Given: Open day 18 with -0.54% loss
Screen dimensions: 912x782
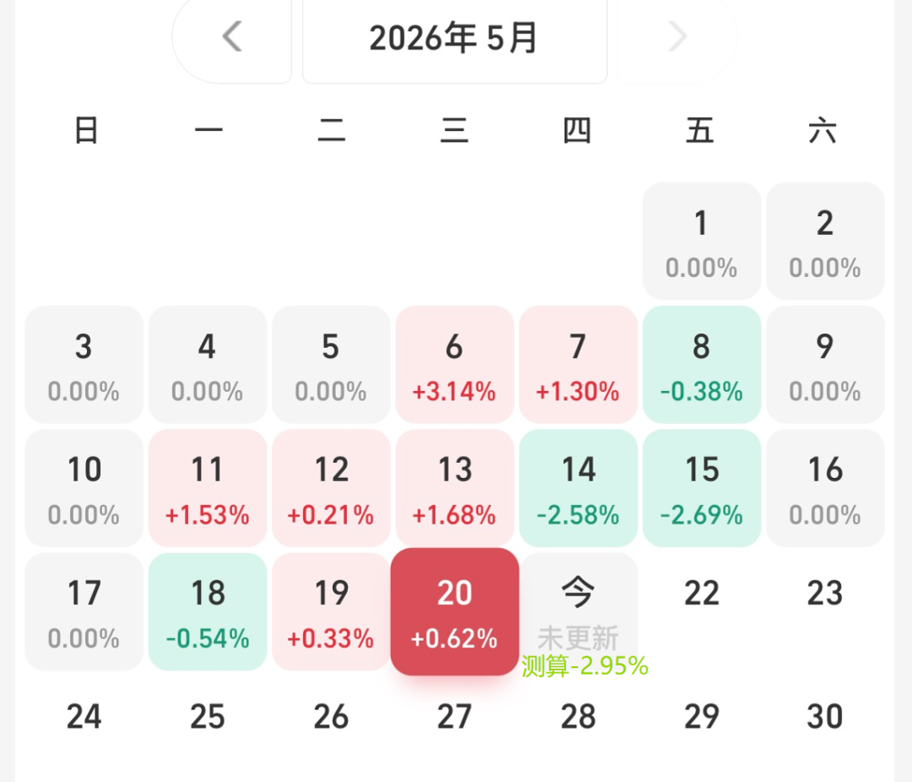Looking at the screenshot, I should tap(208, 612).
